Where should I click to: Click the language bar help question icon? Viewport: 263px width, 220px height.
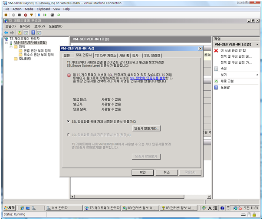[222, 208]
